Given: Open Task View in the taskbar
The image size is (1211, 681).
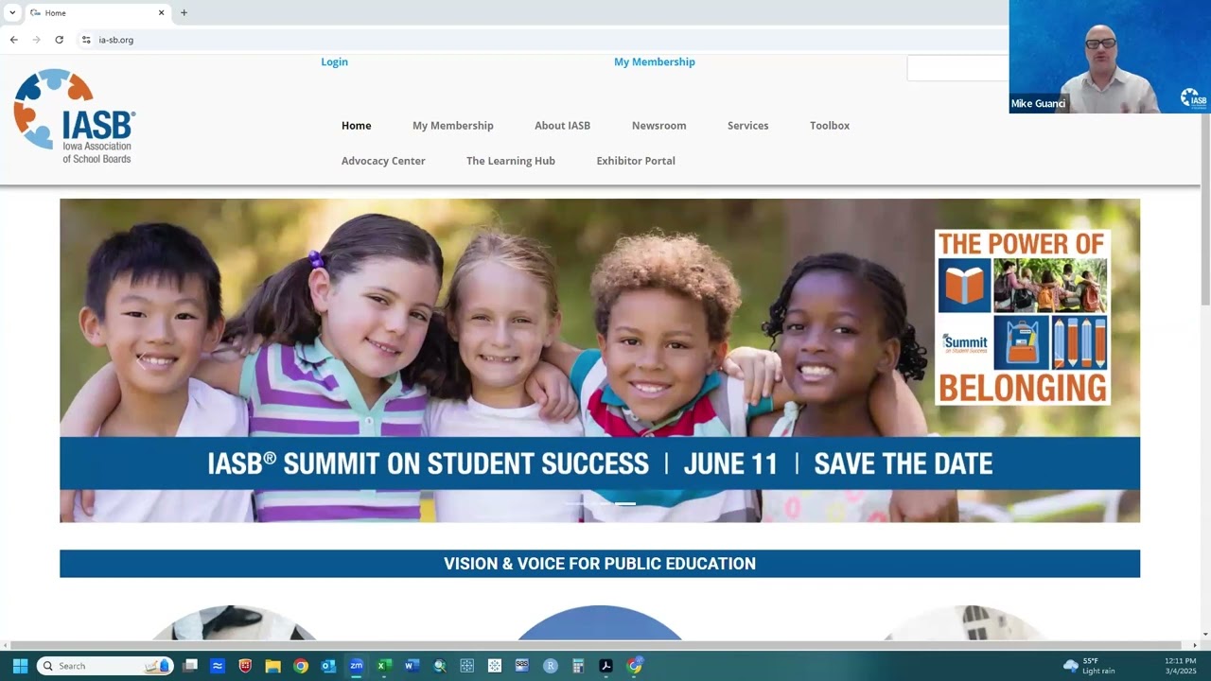Looking at the screenshot, I should click(x=190, y=666).
